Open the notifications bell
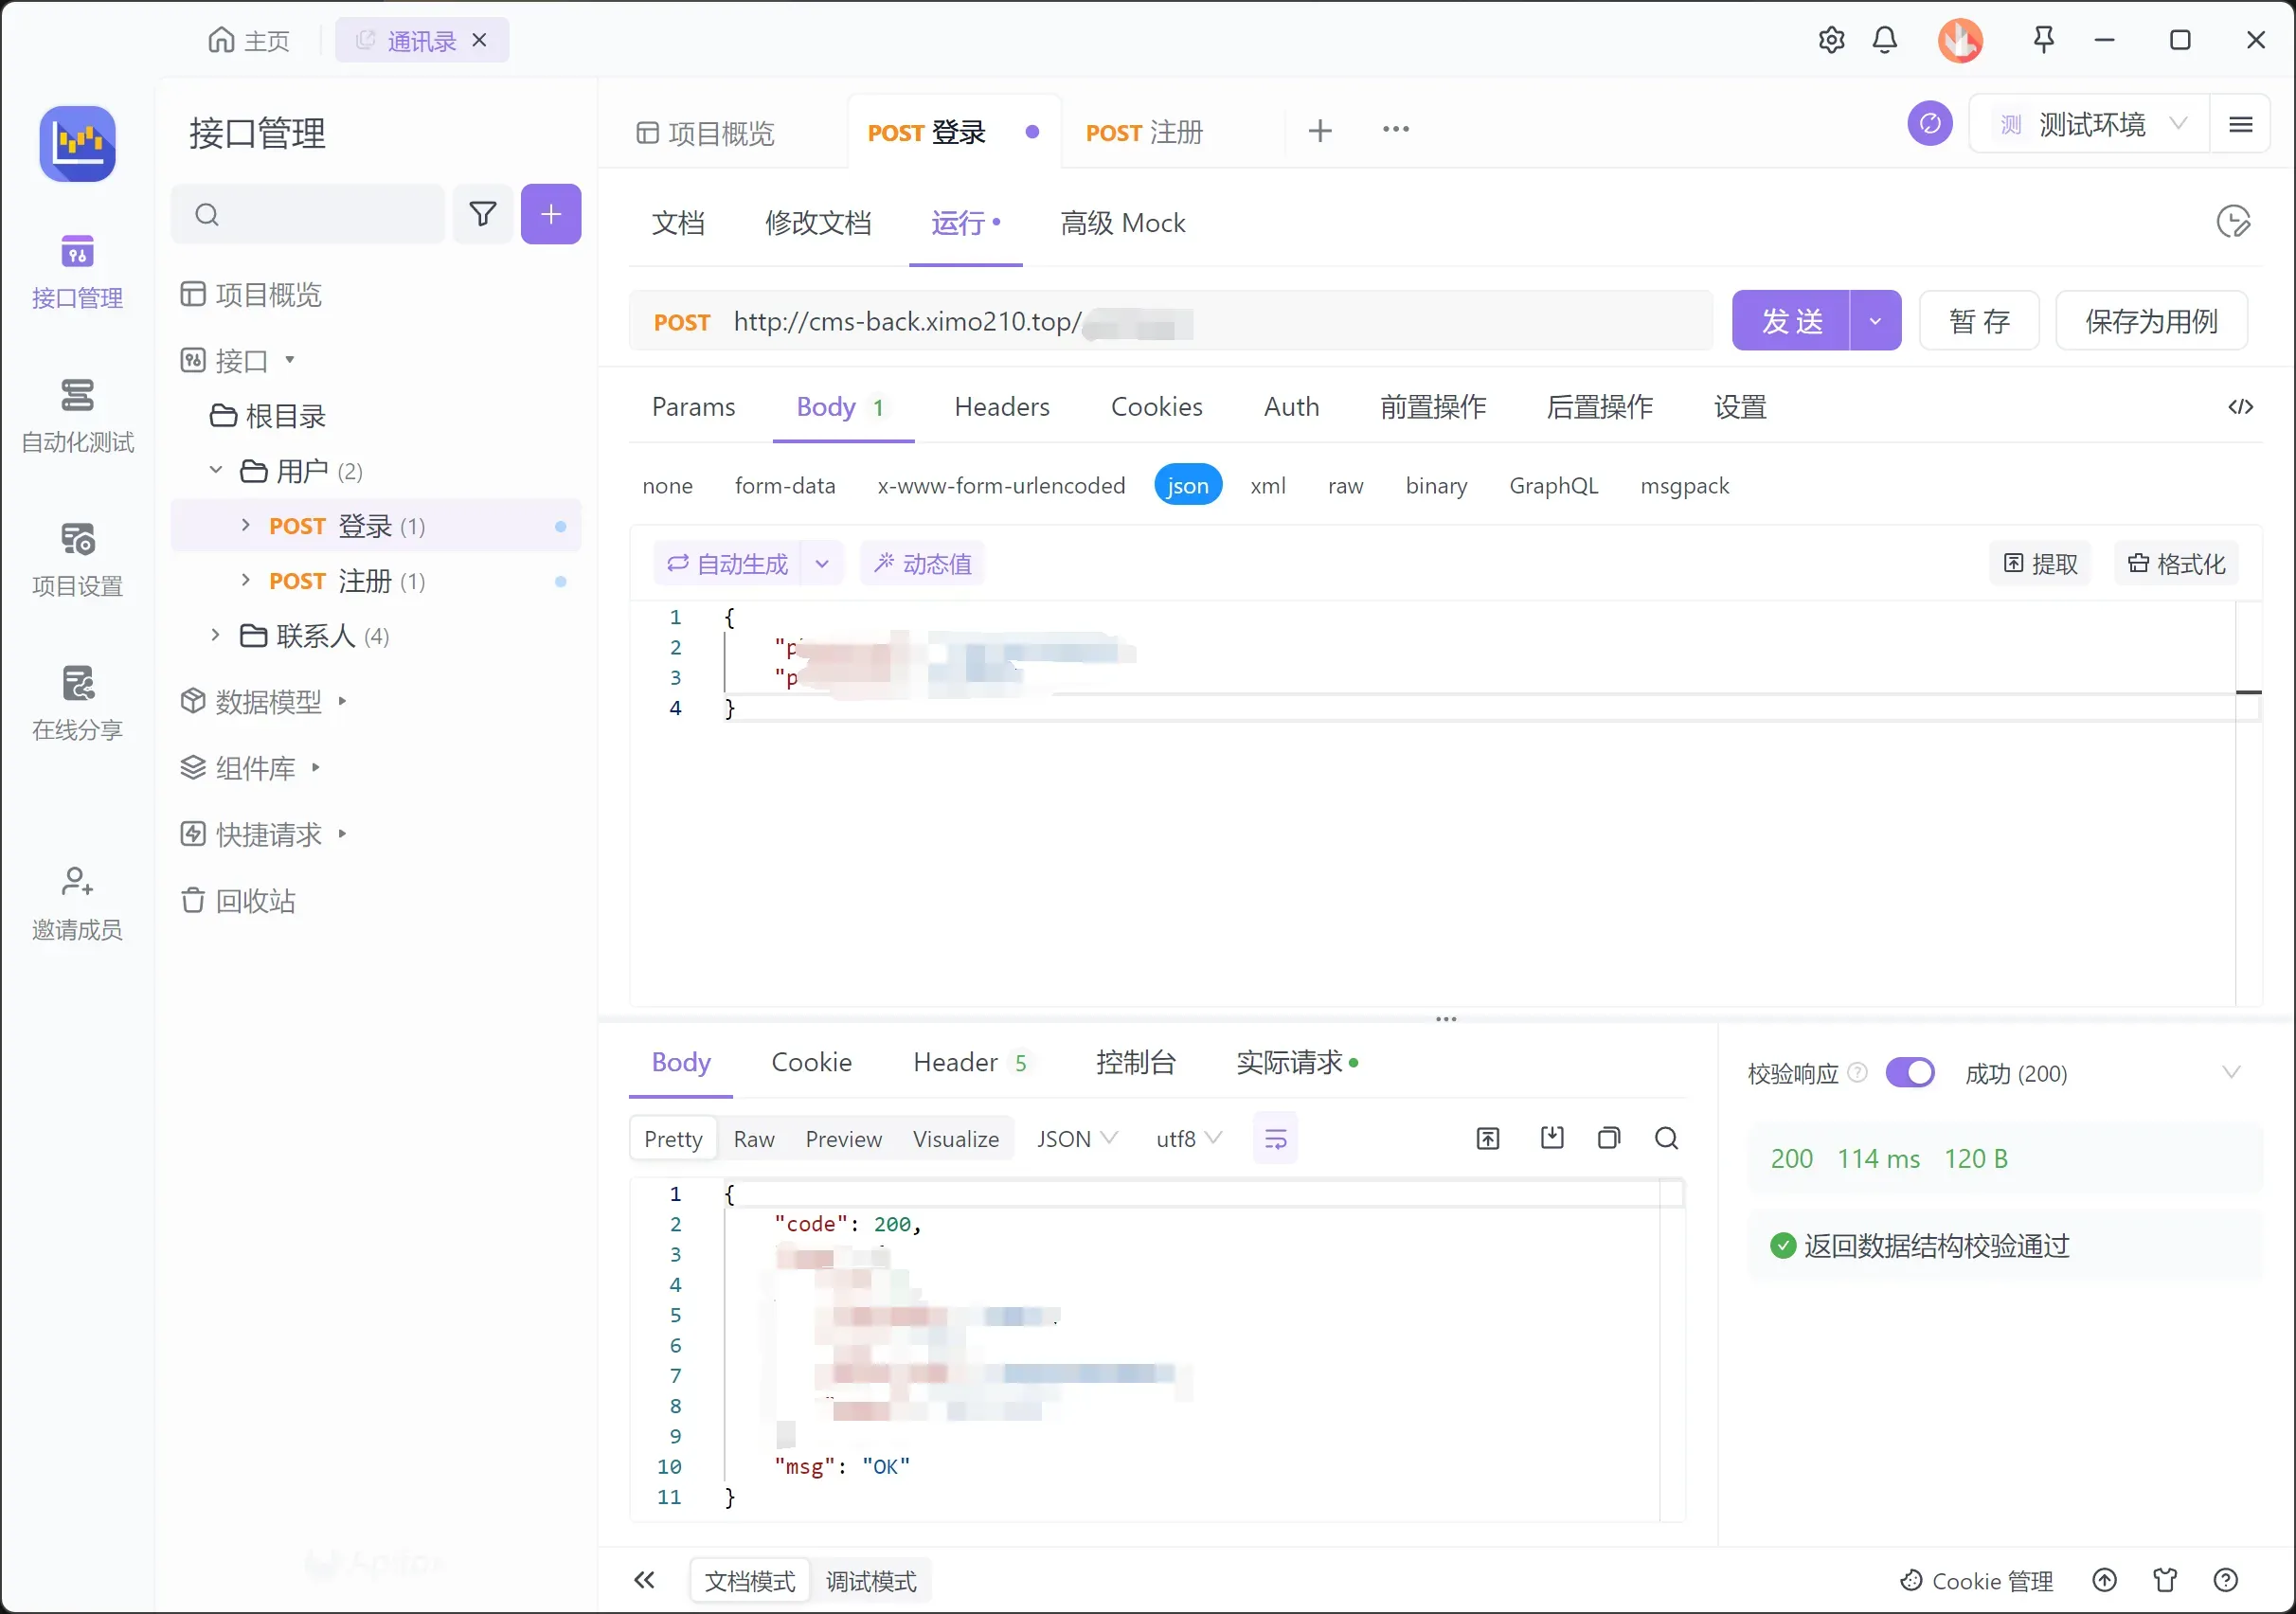Viewport: 2296px width, 1614px height. pos(1885,40)
